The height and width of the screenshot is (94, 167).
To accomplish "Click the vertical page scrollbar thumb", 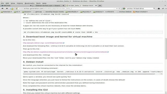I will pos(166,49).
